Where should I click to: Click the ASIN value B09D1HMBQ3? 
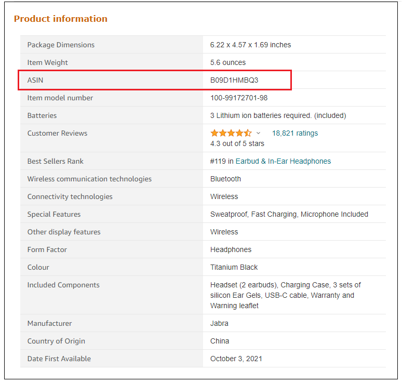click(x=234, y=80)
